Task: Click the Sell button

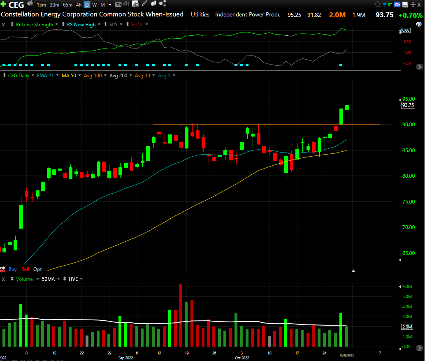Action: click(25, 269)
